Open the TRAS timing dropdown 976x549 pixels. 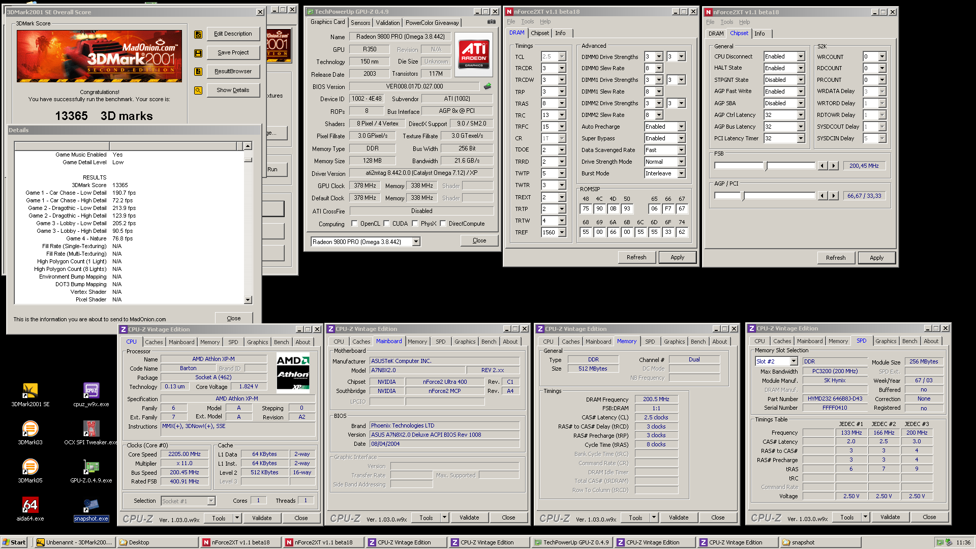coord(562,103)
